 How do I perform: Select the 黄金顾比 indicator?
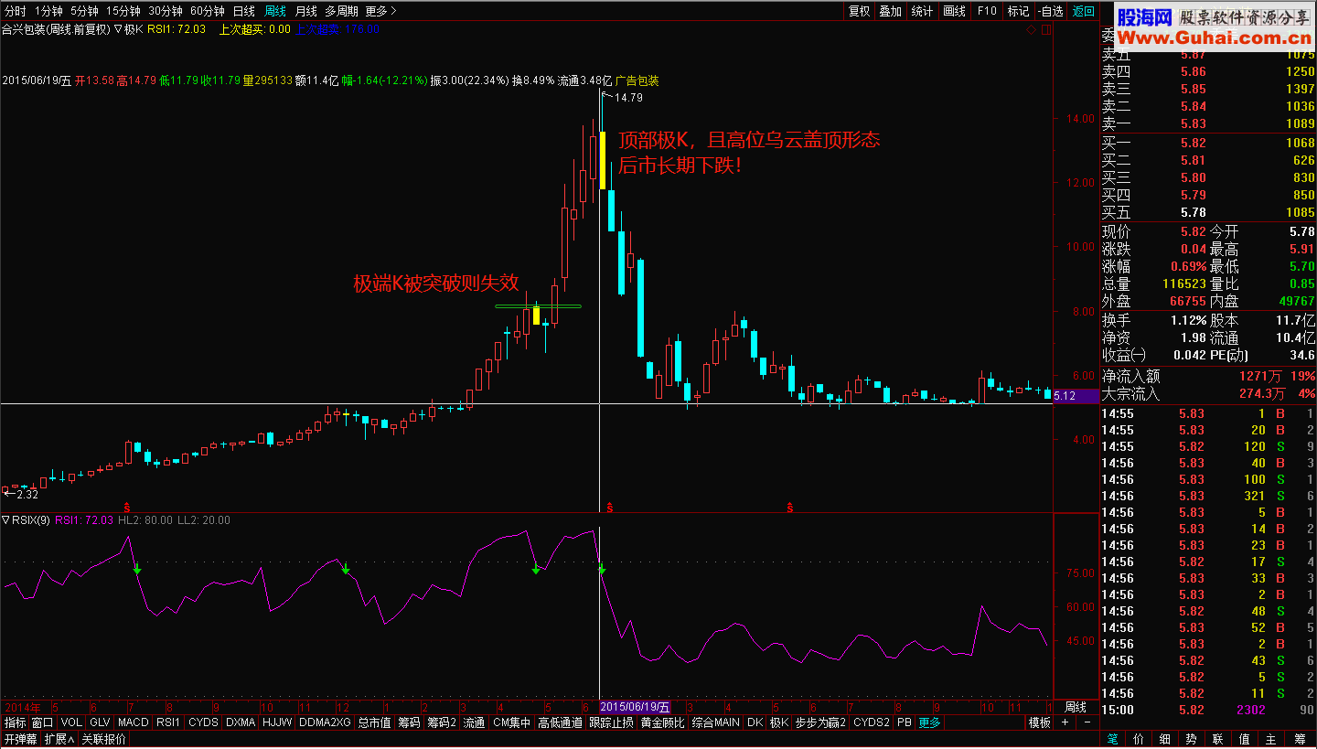click(x=662, y=722)
